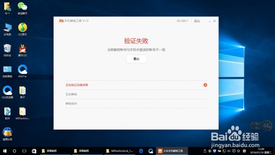Open the Action Center notification icon
This screenshot has width=275, height=155.
point(234,151)
